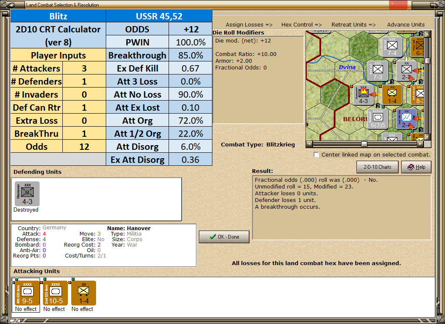Go to Retreat Units step

pos(353,25)
